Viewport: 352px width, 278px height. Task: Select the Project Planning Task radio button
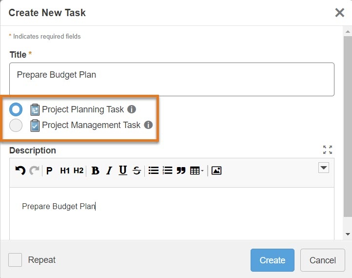16,109
